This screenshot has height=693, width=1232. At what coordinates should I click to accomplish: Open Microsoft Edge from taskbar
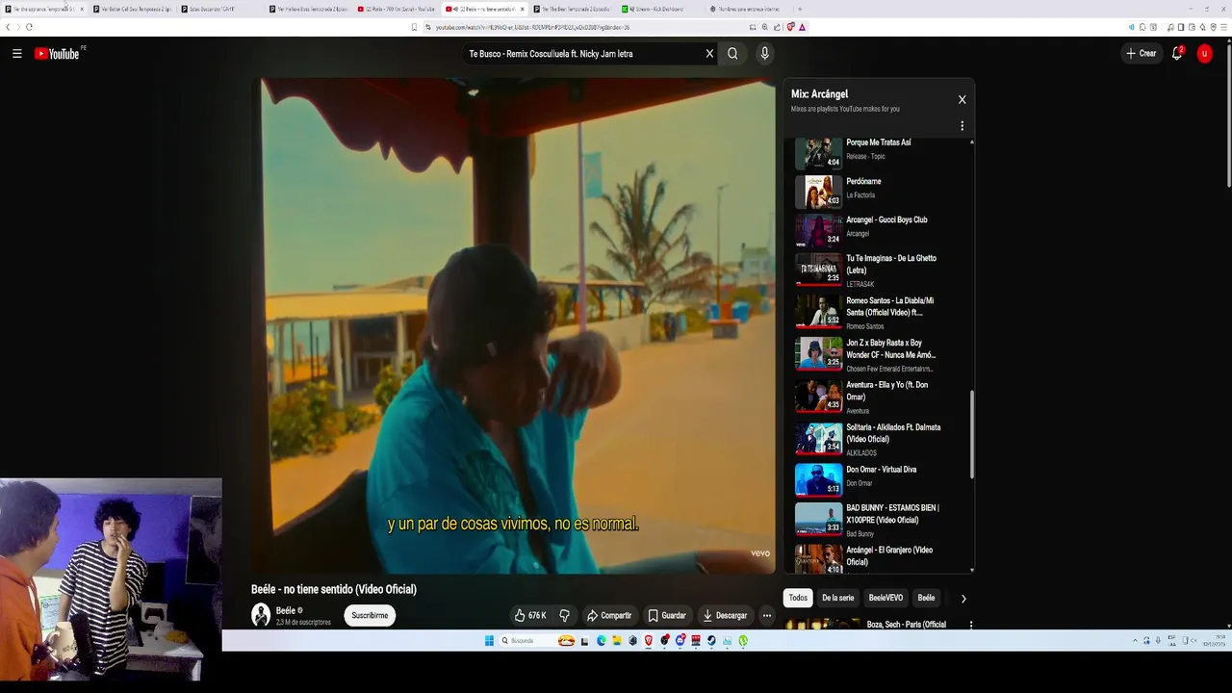(x=602, y=641)
